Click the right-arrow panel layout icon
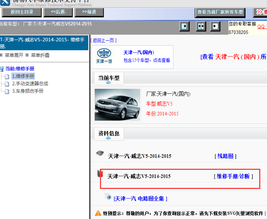The width and height of the screenshot is (267, 219). pos(184,26)
